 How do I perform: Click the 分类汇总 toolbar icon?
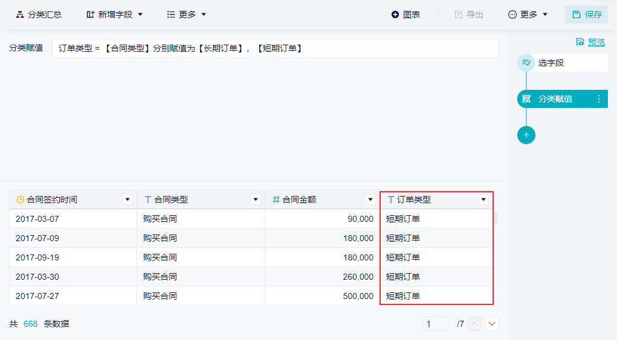20,14
